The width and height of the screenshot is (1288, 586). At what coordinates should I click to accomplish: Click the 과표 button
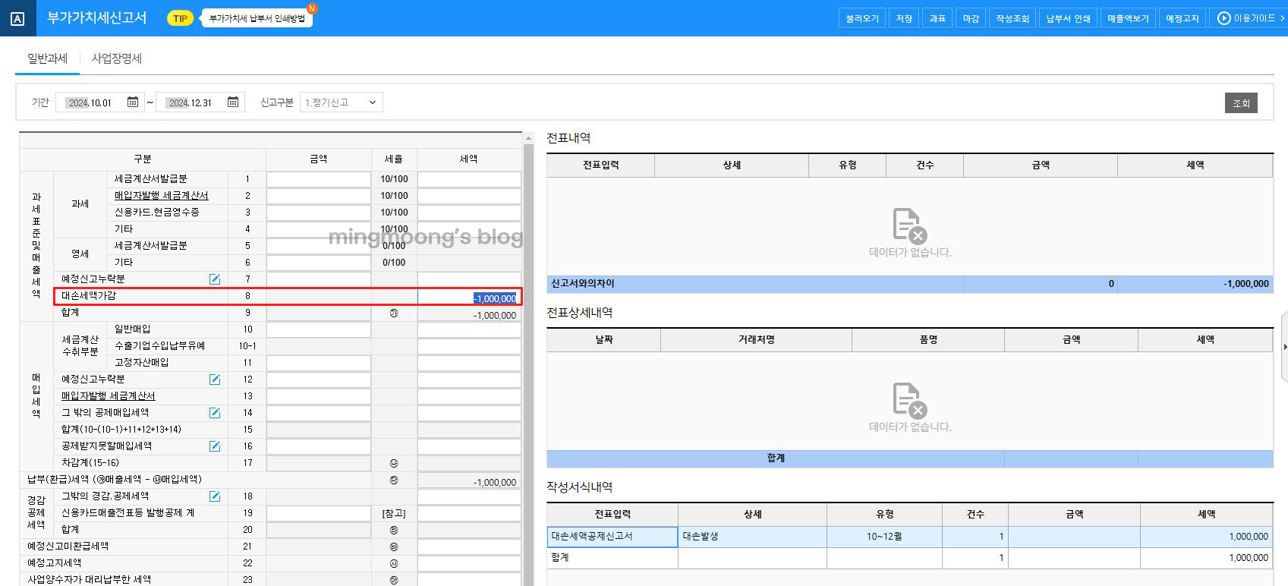click(937, 18)
